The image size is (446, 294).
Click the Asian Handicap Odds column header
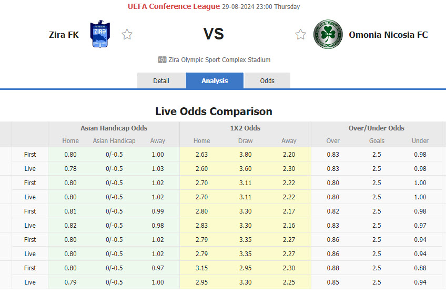[114, 128]
